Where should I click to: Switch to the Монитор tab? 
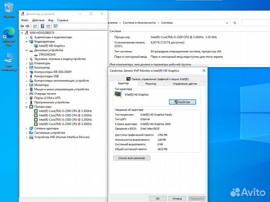pyautogui.click(x=151, y=84)
